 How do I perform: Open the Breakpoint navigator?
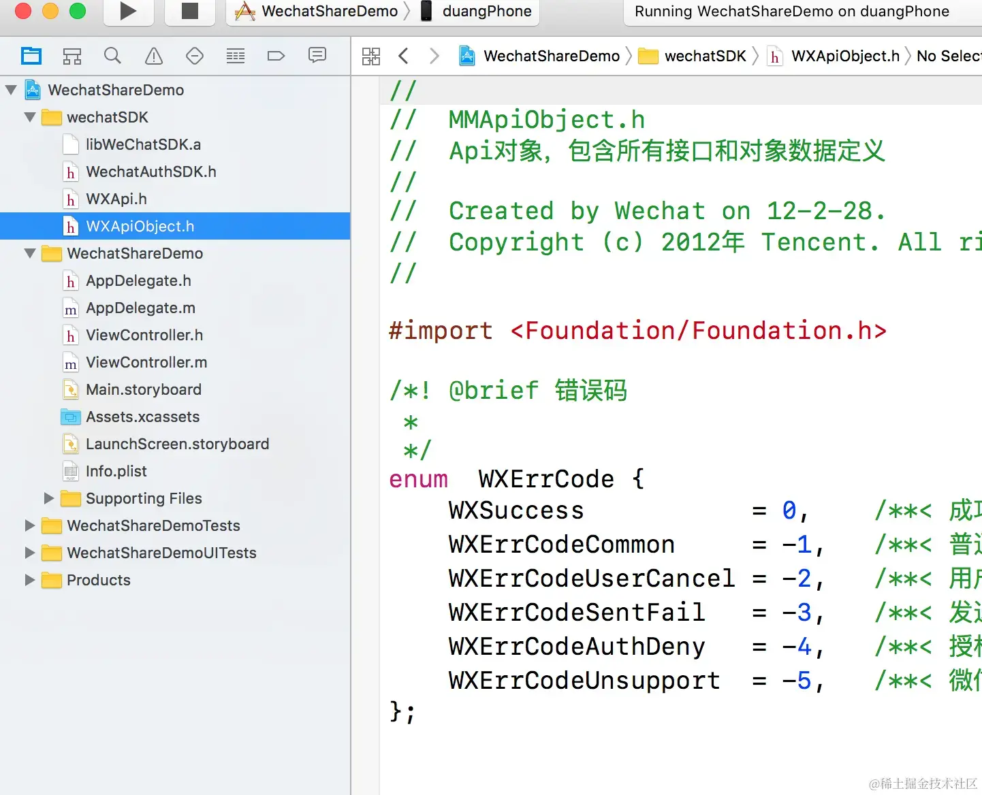coord(276,56)
